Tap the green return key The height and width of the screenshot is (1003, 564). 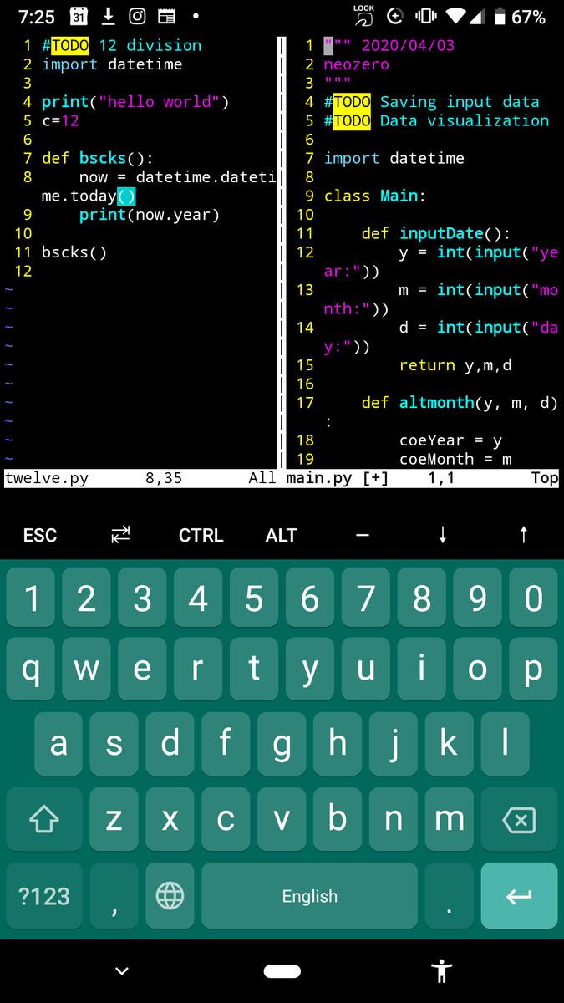tap(519, 896)
